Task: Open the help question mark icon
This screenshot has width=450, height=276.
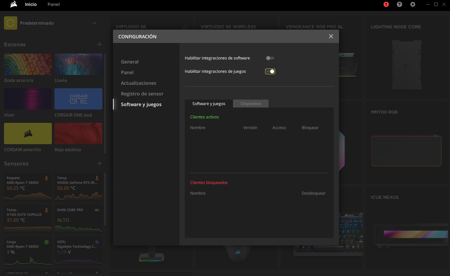Action: [399, 4]
